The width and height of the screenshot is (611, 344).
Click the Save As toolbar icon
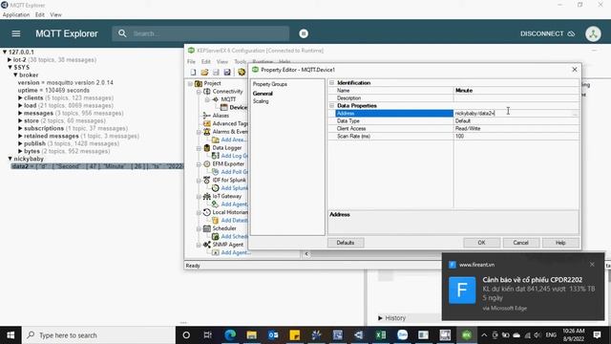click(x=227, y=73)
